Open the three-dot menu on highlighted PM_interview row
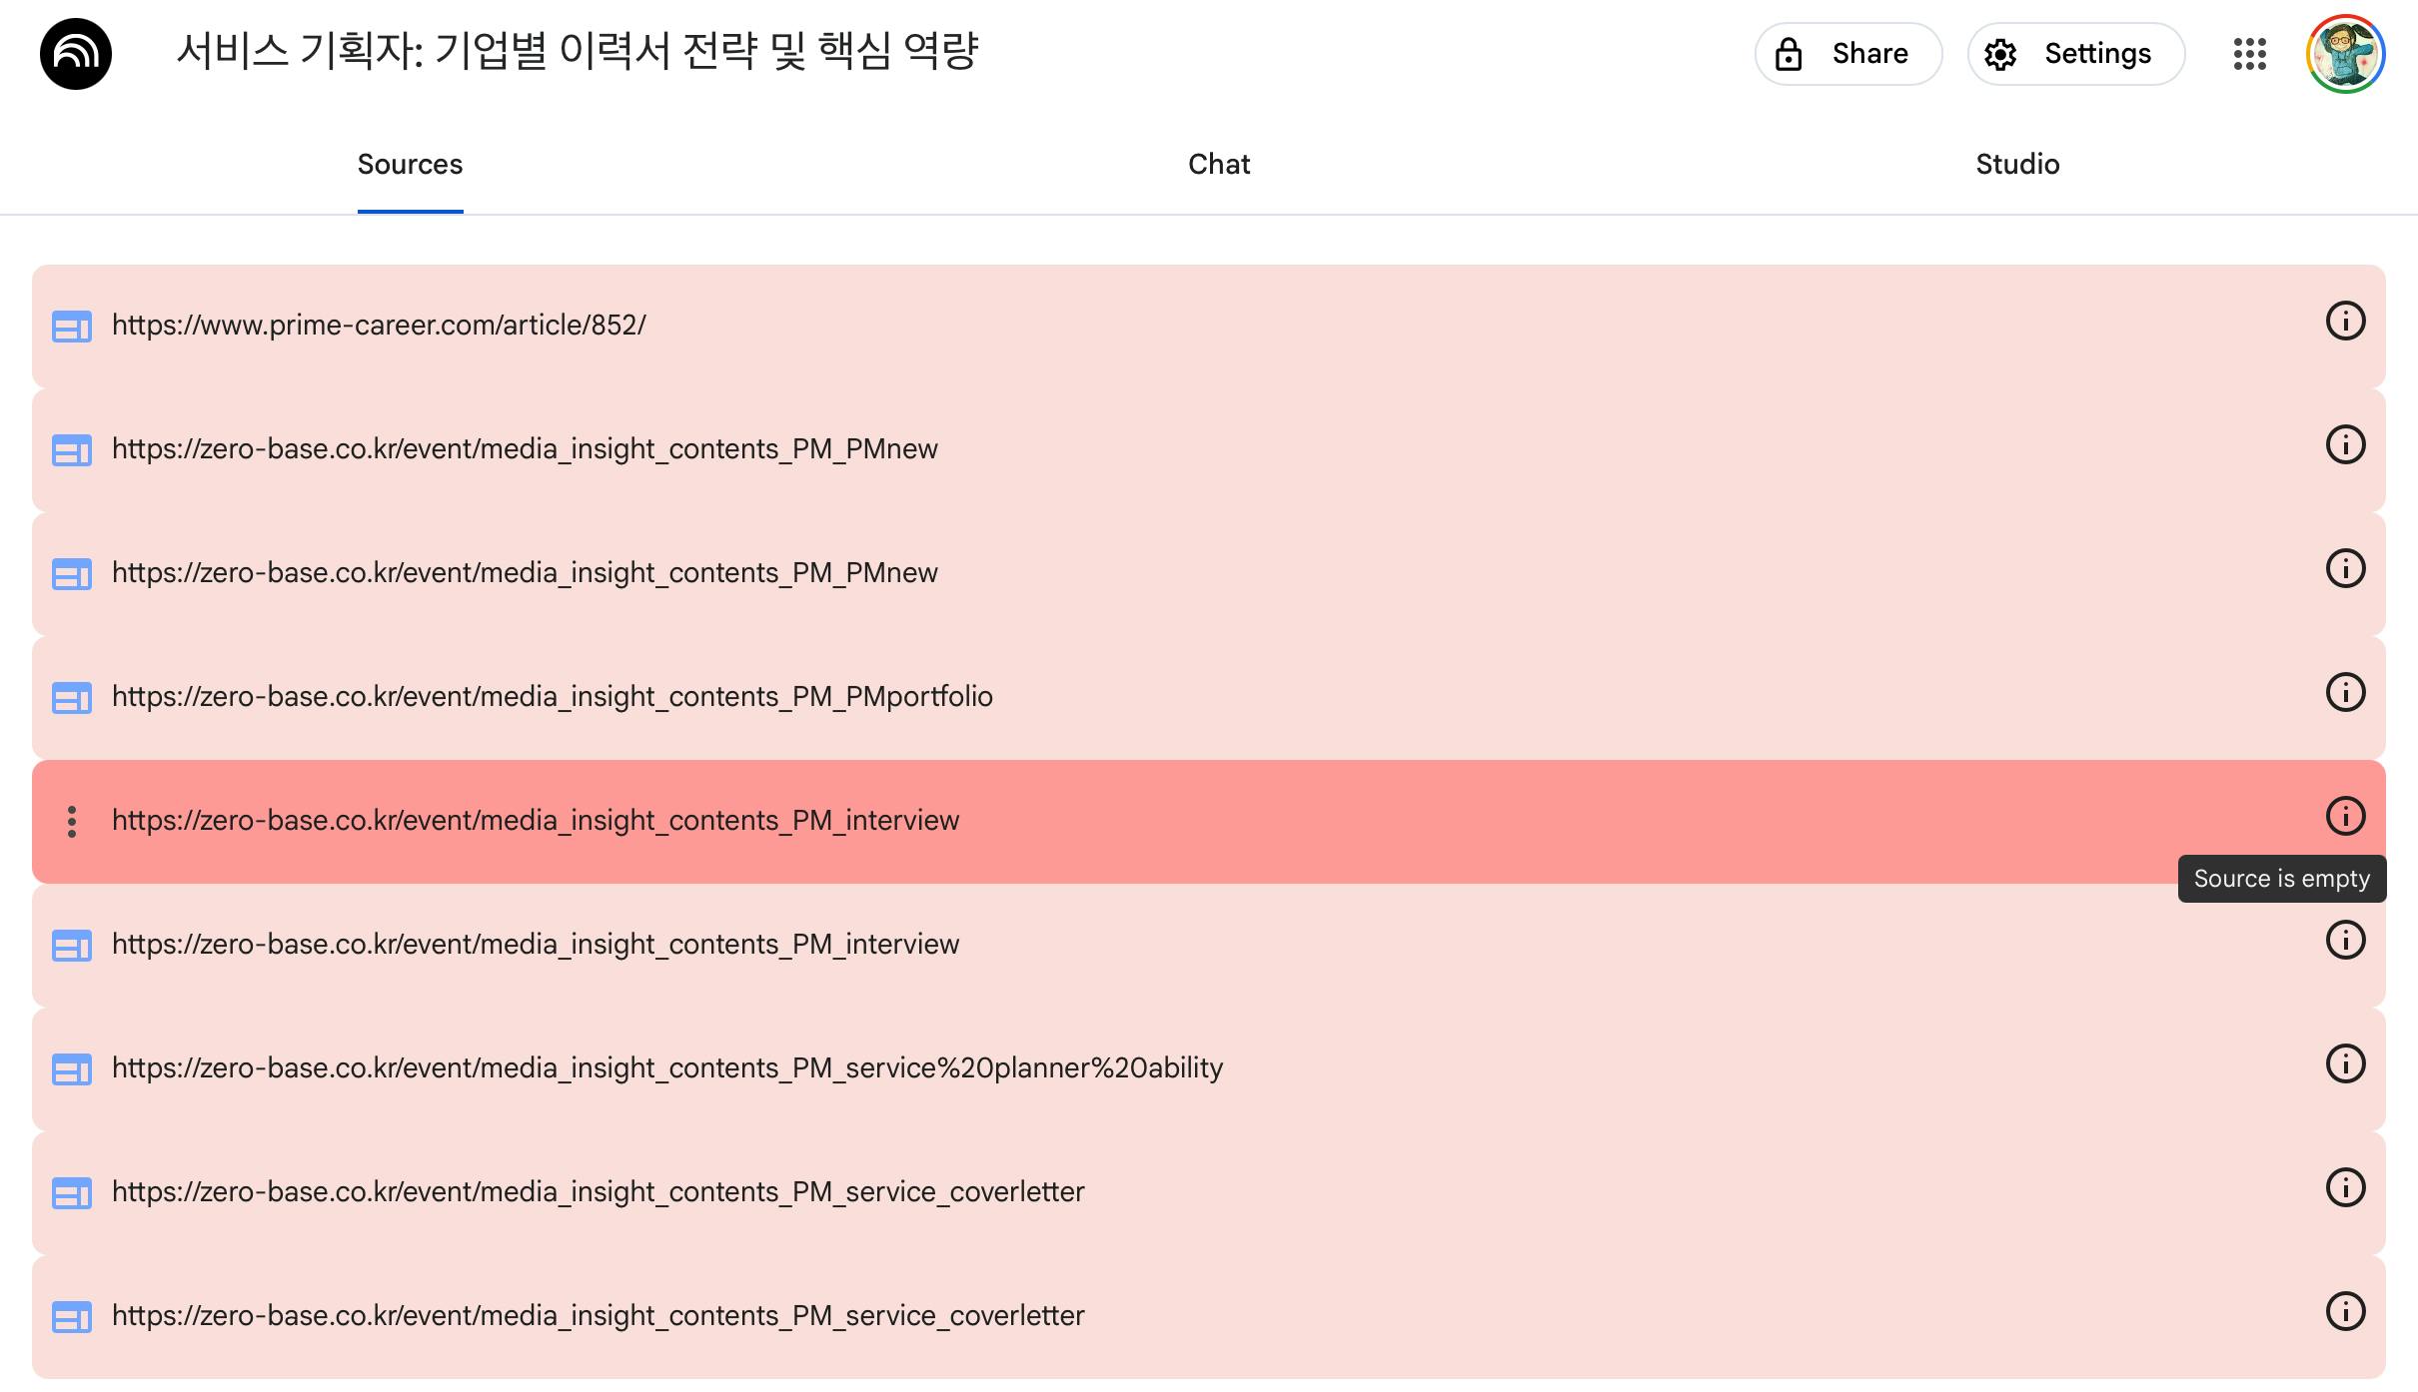Image resolution: width=2418 pixels, height=1392 pixels. click(72, 822)
